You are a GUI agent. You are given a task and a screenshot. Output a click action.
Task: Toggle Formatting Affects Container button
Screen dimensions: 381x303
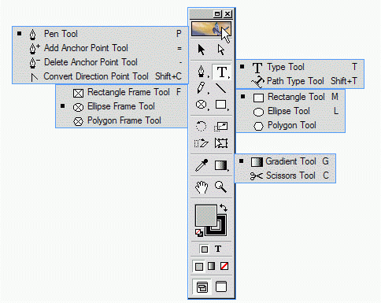tap(205, 249)
